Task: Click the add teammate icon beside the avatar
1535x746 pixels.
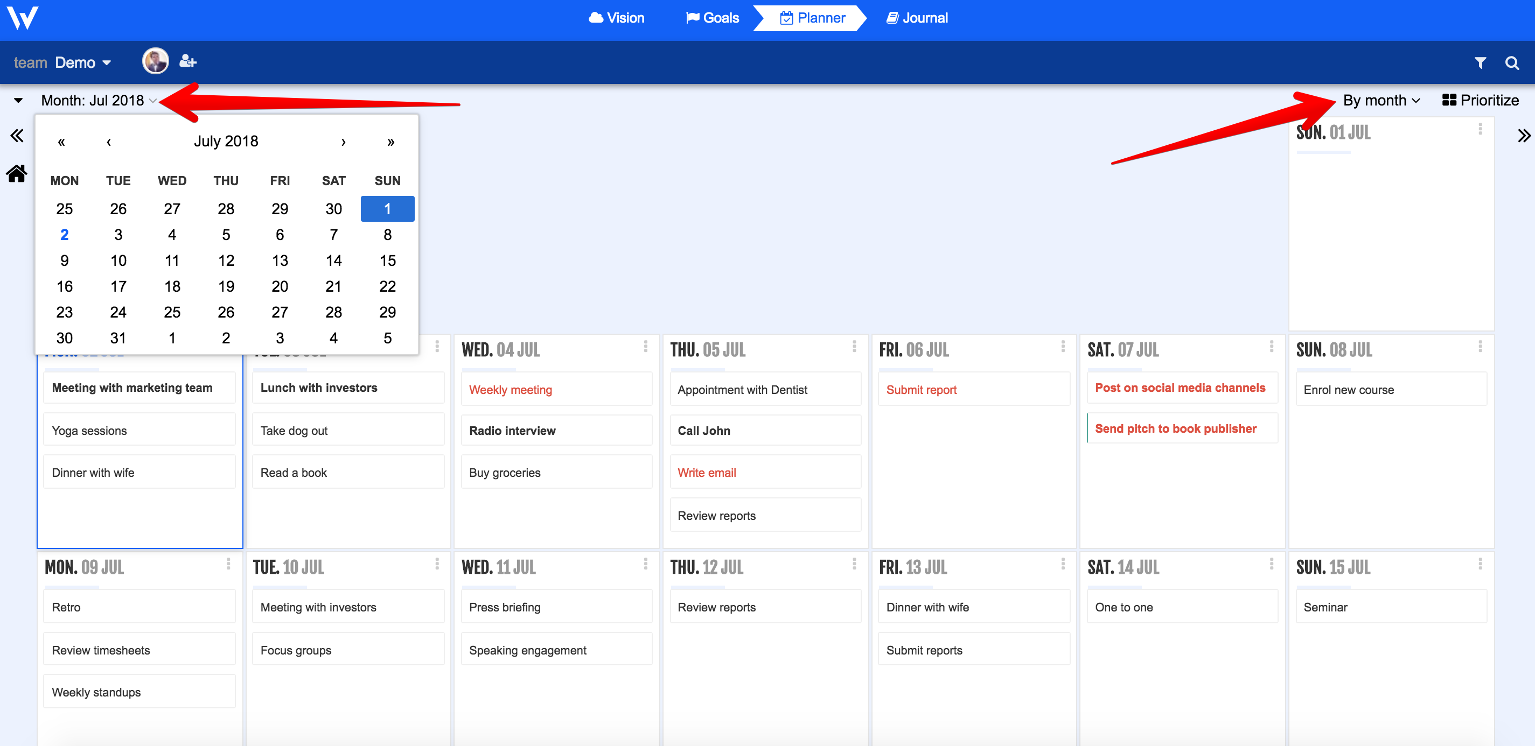Action: pos(187,61)
